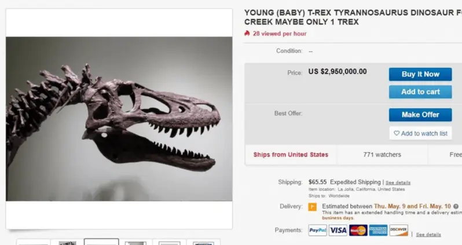Toggle the Add to watch list heart
Viewport: 462px width, 245px height.
[x=397, y=133]
